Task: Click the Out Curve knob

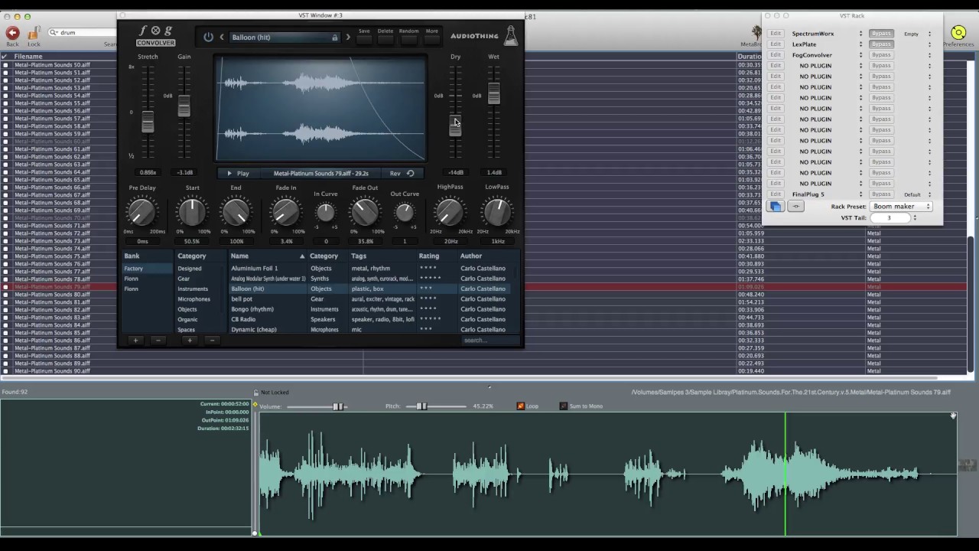Action: coord(405,212)
